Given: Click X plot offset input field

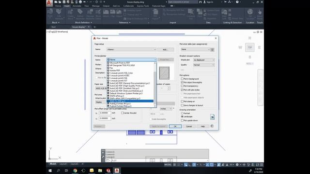Looking at the screenshot, I should pos(105,113).
